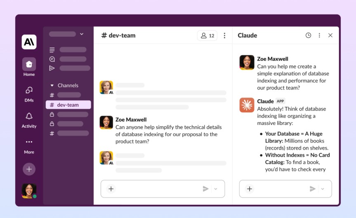The image size is (356, 218).
Task: Open the Activity bell icon
Action: click(29, 116)
